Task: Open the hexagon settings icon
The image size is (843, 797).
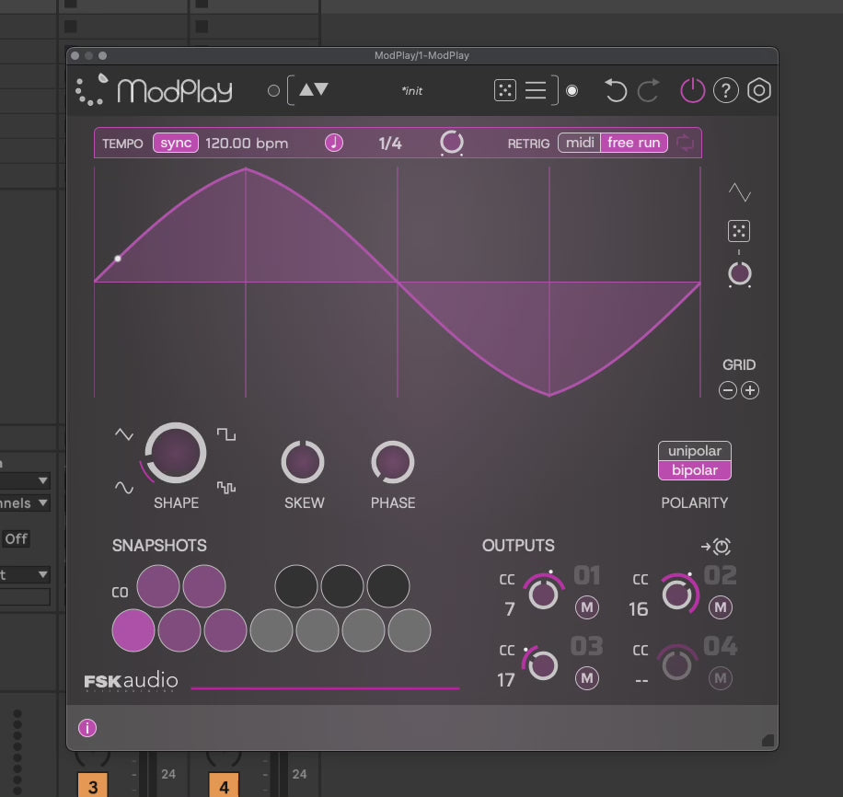Action: pyautogui.click(x=759, y=90)
